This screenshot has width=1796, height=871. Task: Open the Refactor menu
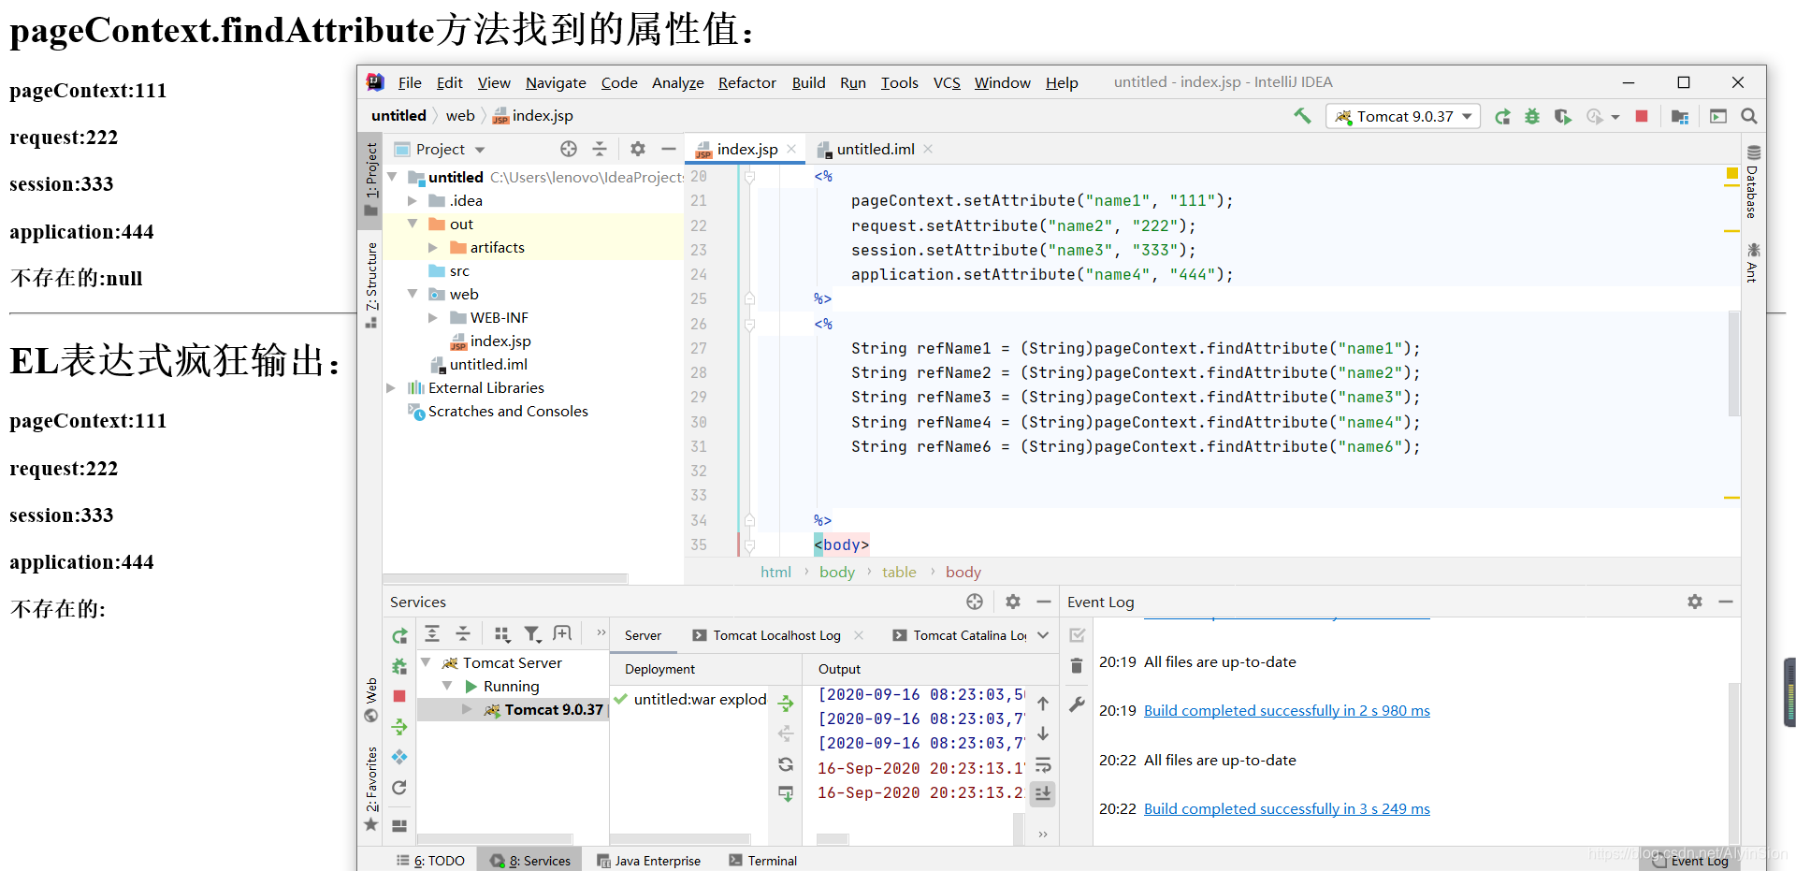[x=747, y=83]
